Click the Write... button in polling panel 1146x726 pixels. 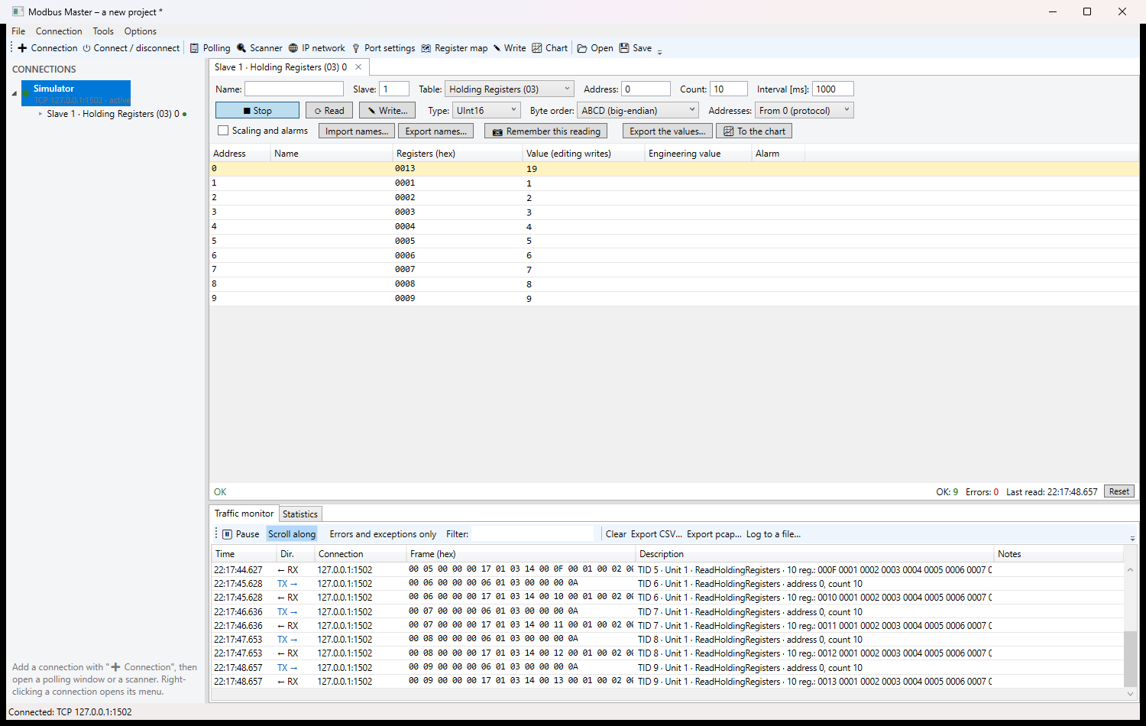pos(387,111)
